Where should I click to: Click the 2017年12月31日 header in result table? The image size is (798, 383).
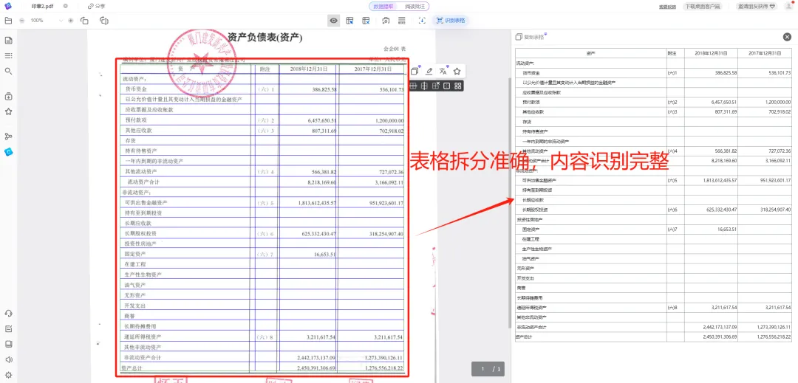766,53
